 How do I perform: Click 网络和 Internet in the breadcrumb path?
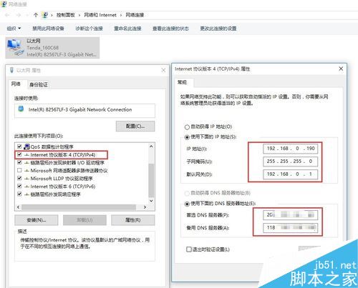[100, 15]
